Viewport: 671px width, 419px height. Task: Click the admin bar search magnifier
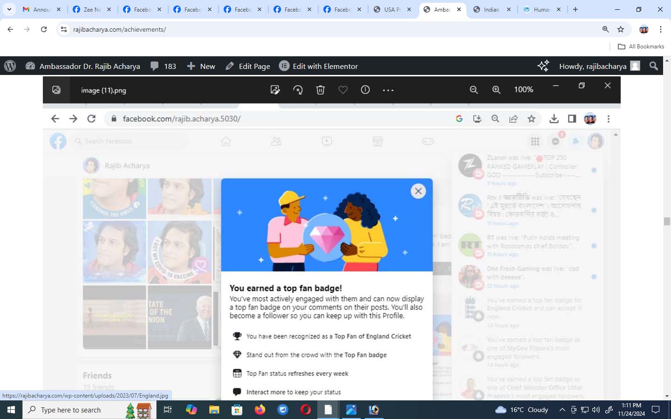pos(654,66)
